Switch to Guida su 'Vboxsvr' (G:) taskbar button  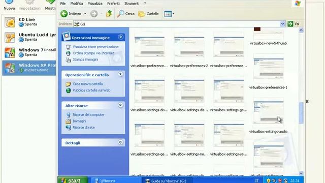167,180
